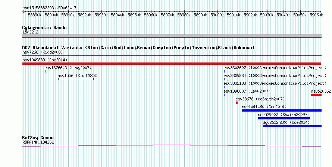The height and width of the screenshot is (167, 332).
Task: Click the 59030k ruler tick label
Action: click(267, 15)
